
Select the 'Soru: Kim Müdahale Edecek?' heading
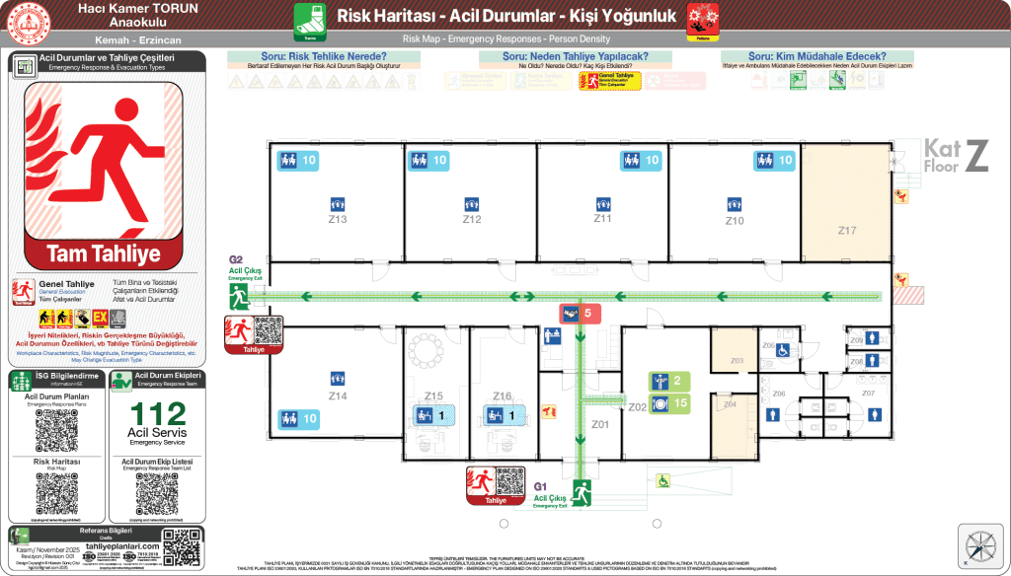point(817,56)
